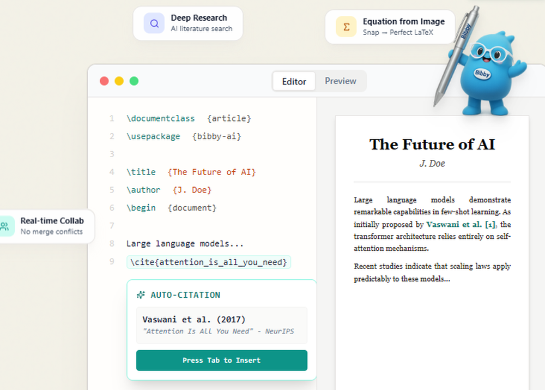The width and height of the screenshot is (545, 390).
Task: Click the yellow window dot
Action: click(119, 81)
